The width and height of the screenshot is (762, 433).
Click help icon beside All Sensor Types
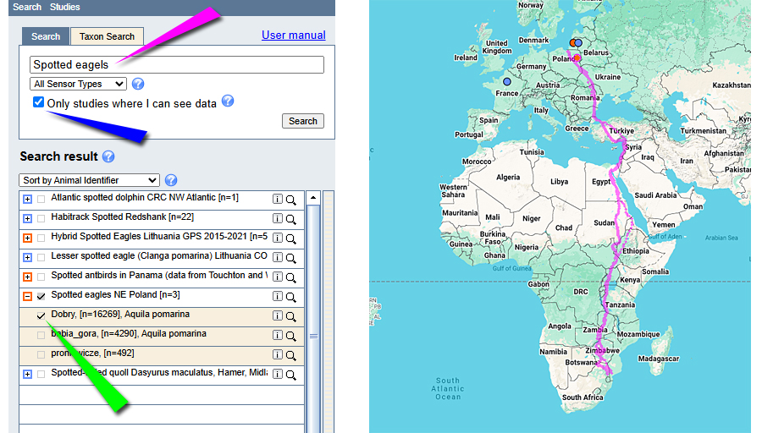tap(138, 84)
